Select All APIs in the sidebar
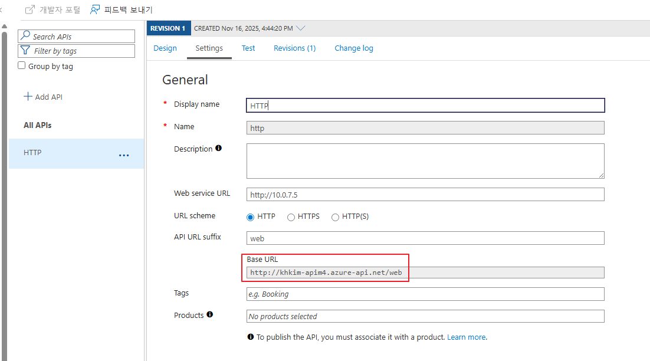Screen dimensions: 650x361 click(x=38, y=125)
